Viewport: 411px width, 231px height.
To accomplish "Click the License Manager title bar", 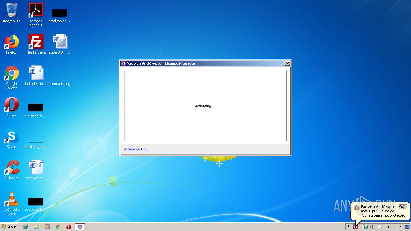I will coord(202,64).
